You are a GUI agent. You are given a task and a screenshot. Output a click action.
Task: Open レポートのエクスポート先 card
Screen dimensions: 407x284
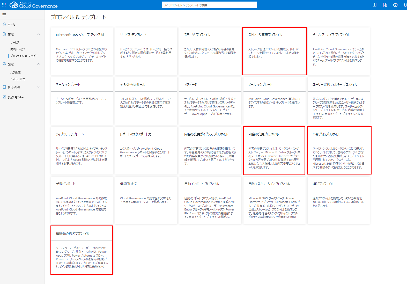click(x=146, y=151)
